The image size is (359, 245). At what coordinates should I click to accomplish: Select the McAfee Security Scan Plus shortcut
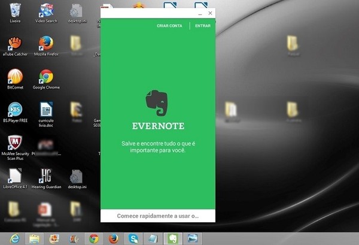(15, 148)
